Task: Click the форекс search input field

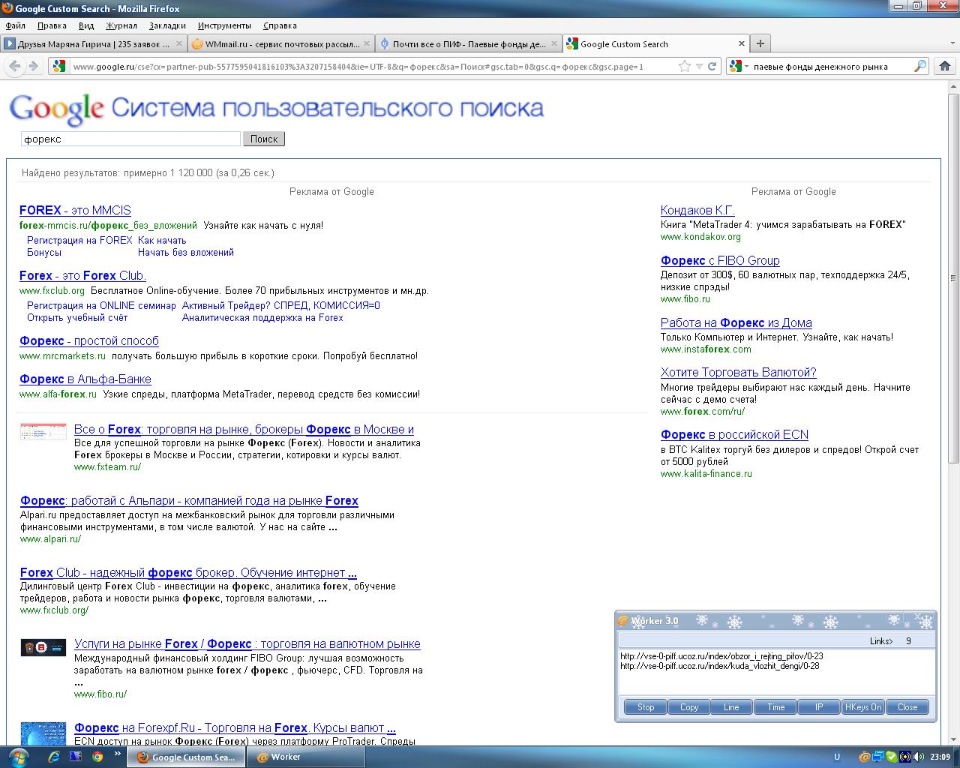Action: point(130,139)
